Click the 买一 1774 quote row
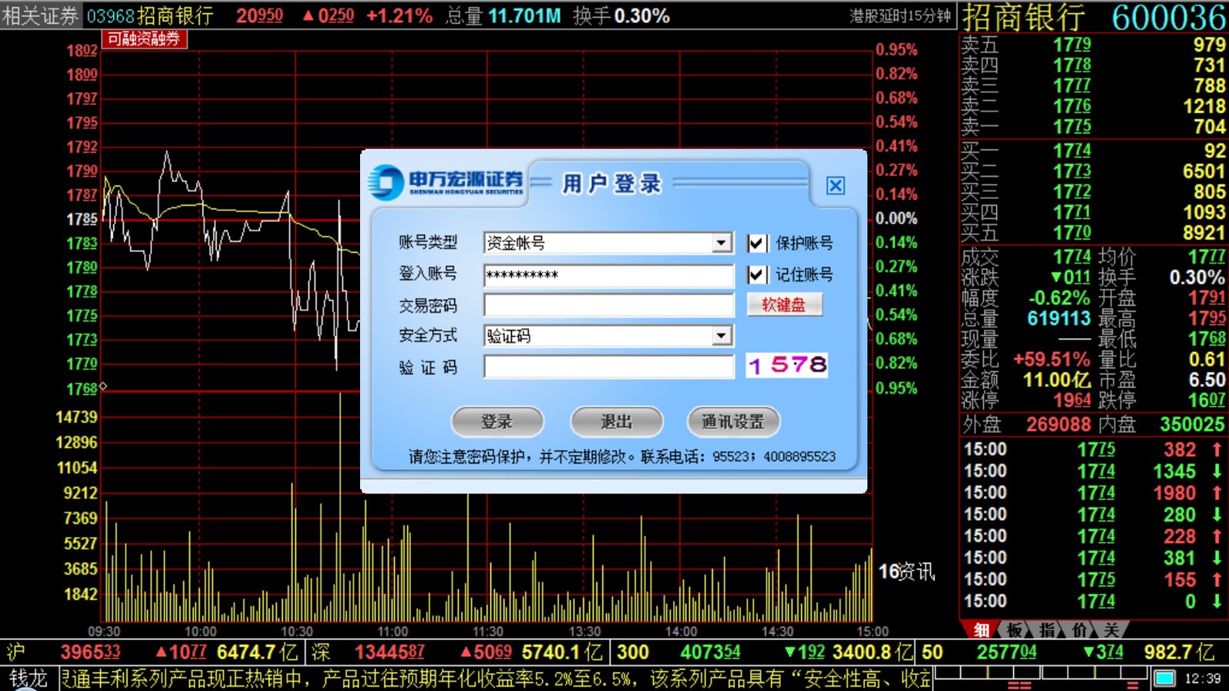The image size is (1229, 691). [x=1093, y=151]
